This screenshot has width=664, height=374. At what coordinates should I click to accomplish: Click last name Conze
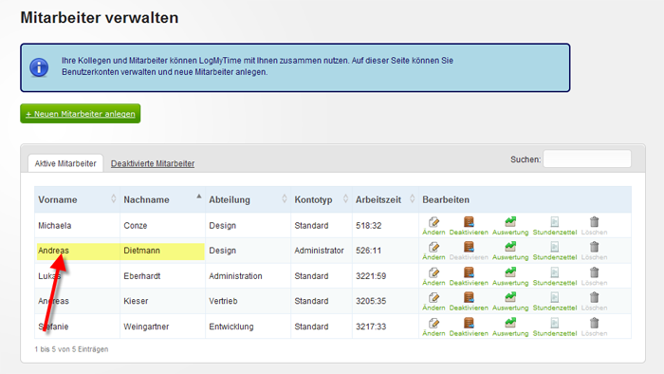[135, 225]
